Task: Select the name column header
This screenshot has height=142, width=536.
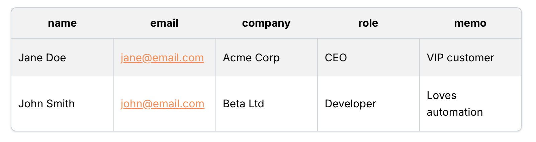Action: coord(63,23)
